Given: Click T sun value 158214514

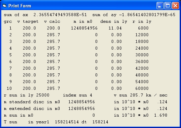Looking at the screenshot, I should click(x=67, y=122).
